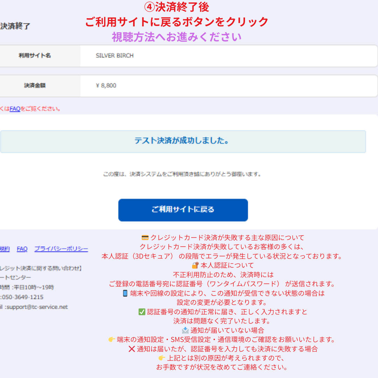378x378 pixels.
Task: Click the padlock emoji beside 本人認証について
Action: point(195,265)
